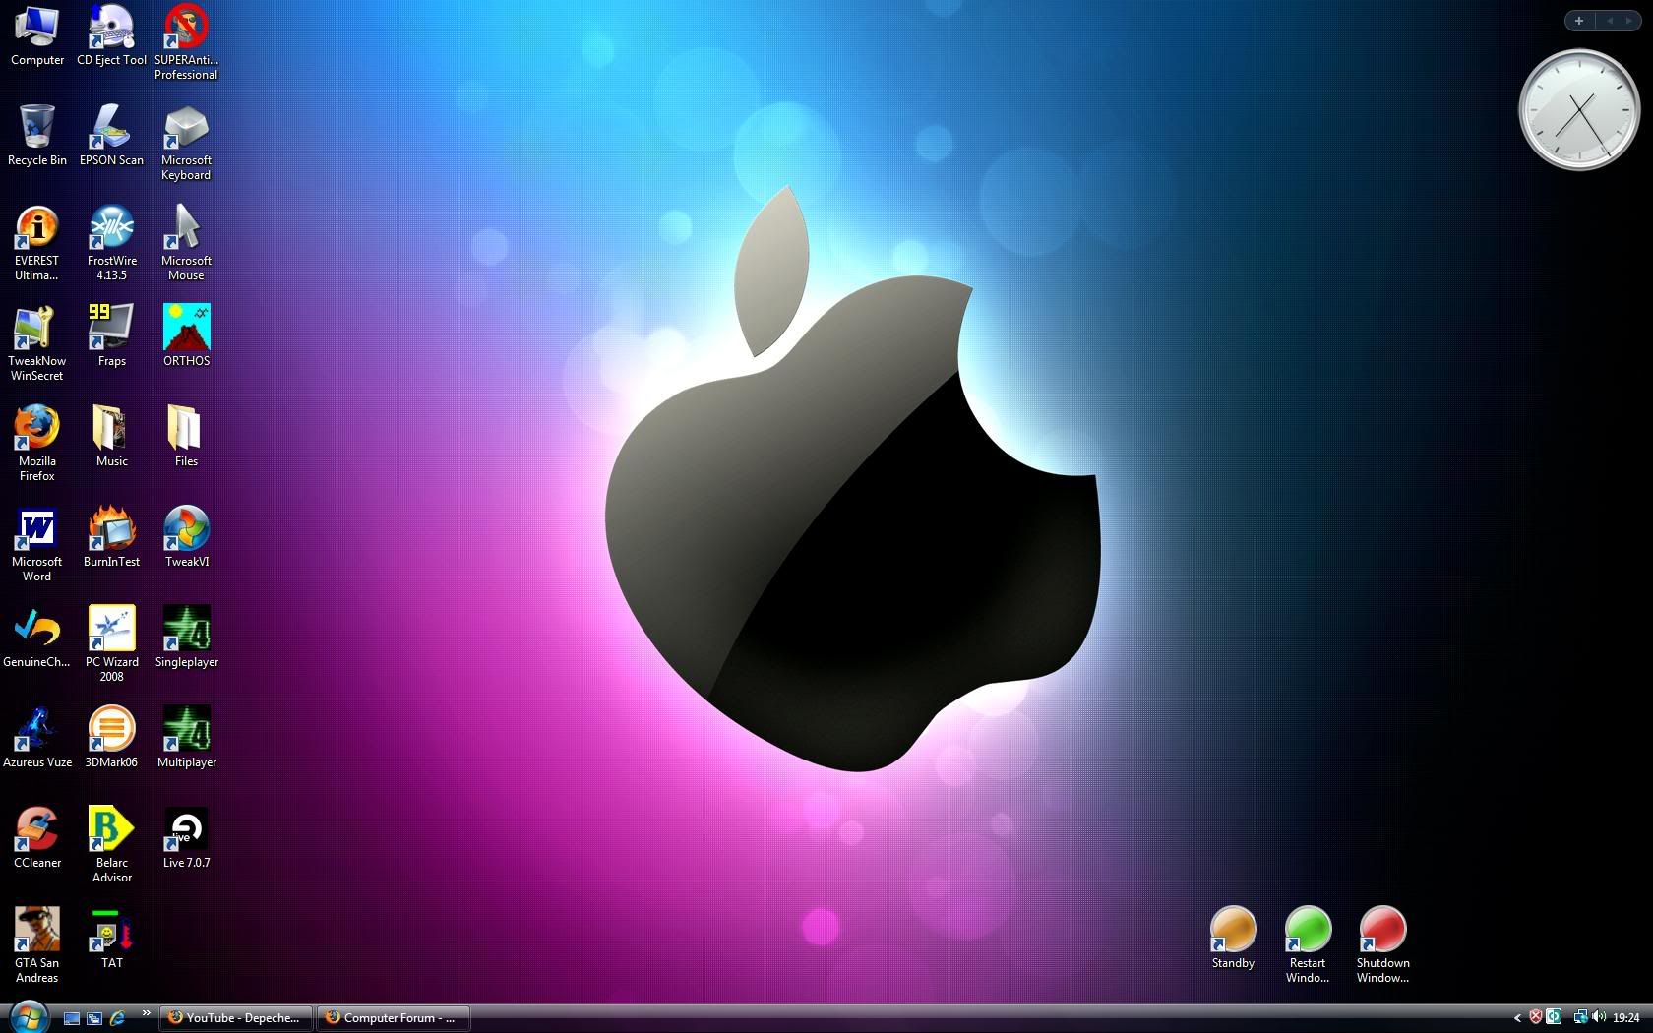
Task: Click red Shutdown Windows shortcut
Action: [1382, 945]
